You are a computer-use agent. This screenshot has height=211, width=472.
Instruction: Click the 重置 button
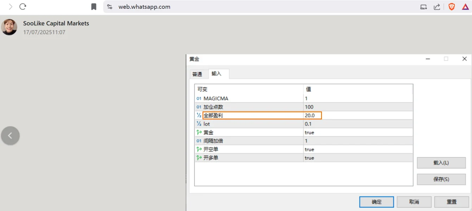452,202
